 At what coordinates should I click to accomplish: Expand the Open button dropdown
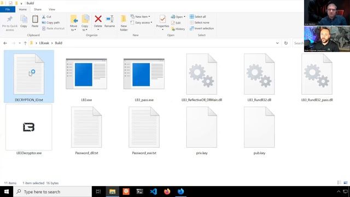(x=184, y=17)
